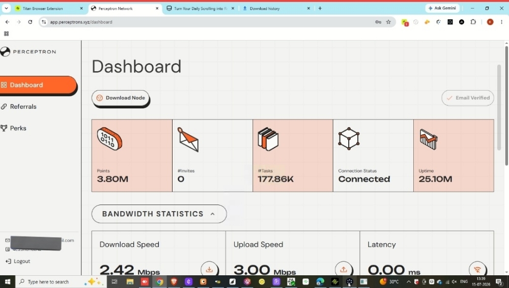Click the binary coin Points icon
509x288 pixels.
click(x=110, y=139)
